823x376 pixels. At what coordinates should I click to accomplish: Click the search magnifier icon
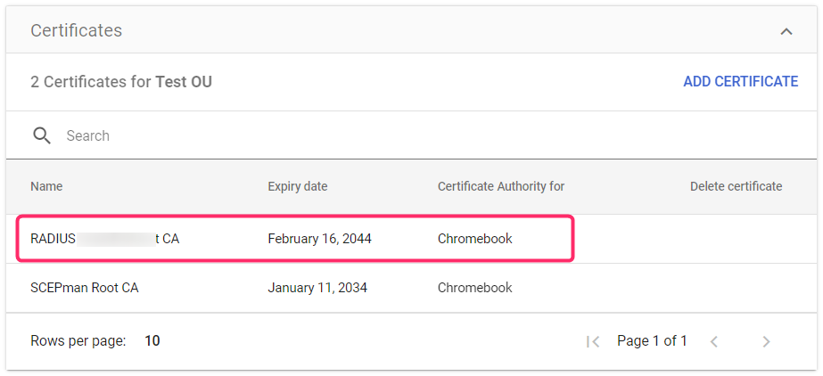pyautogui.click(x=42, y=135)
